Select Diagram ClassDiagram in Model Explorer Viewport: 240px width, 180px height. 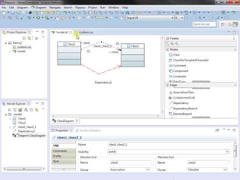coord(29,135)
